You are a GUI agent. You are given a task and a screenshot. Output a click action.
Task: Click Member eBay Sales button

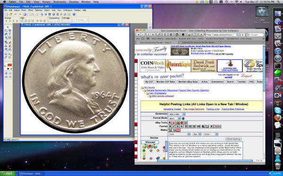click(188, 82)
